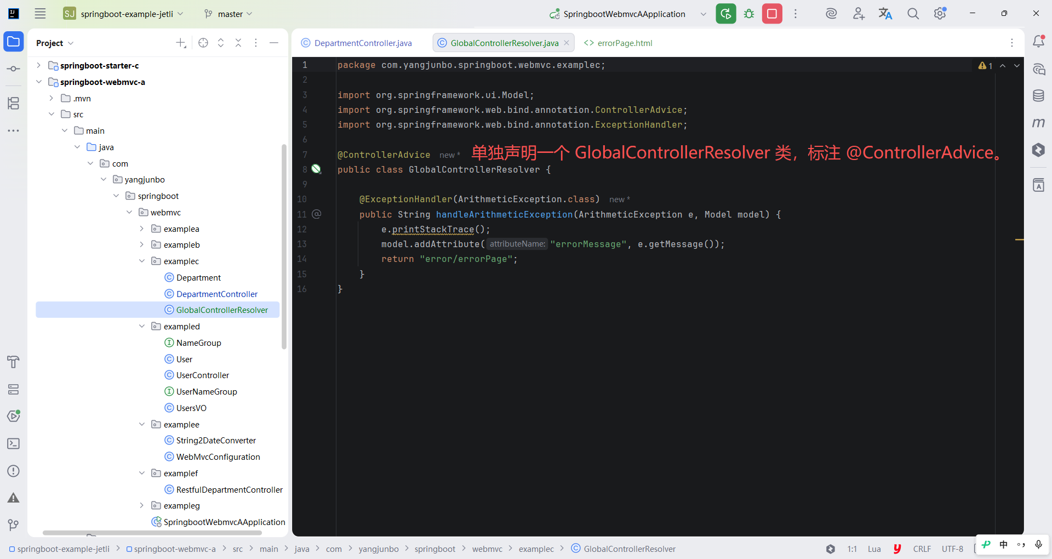Click the warning indicator in editor
This screenshot has height=559, width=1052.
pyautogui.click(x=985, y=66)
